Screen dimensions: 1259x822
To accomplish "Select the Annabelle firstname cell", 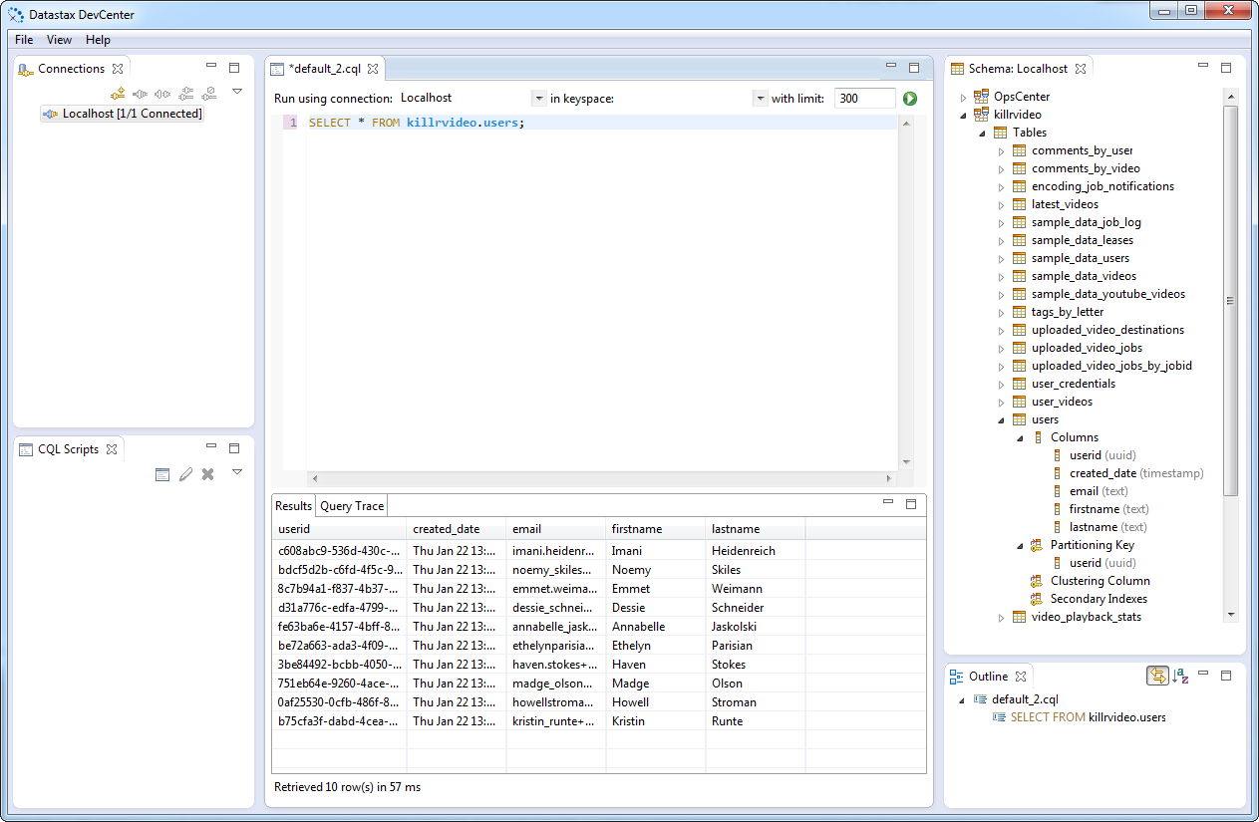I will pyautogui.click(x=656, y=626).
